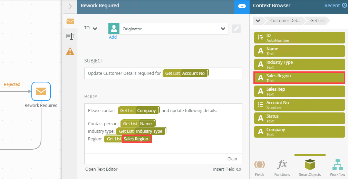Switch to the Functions tab
Viewport: 348px width, 179px height.
coord(282,168)
